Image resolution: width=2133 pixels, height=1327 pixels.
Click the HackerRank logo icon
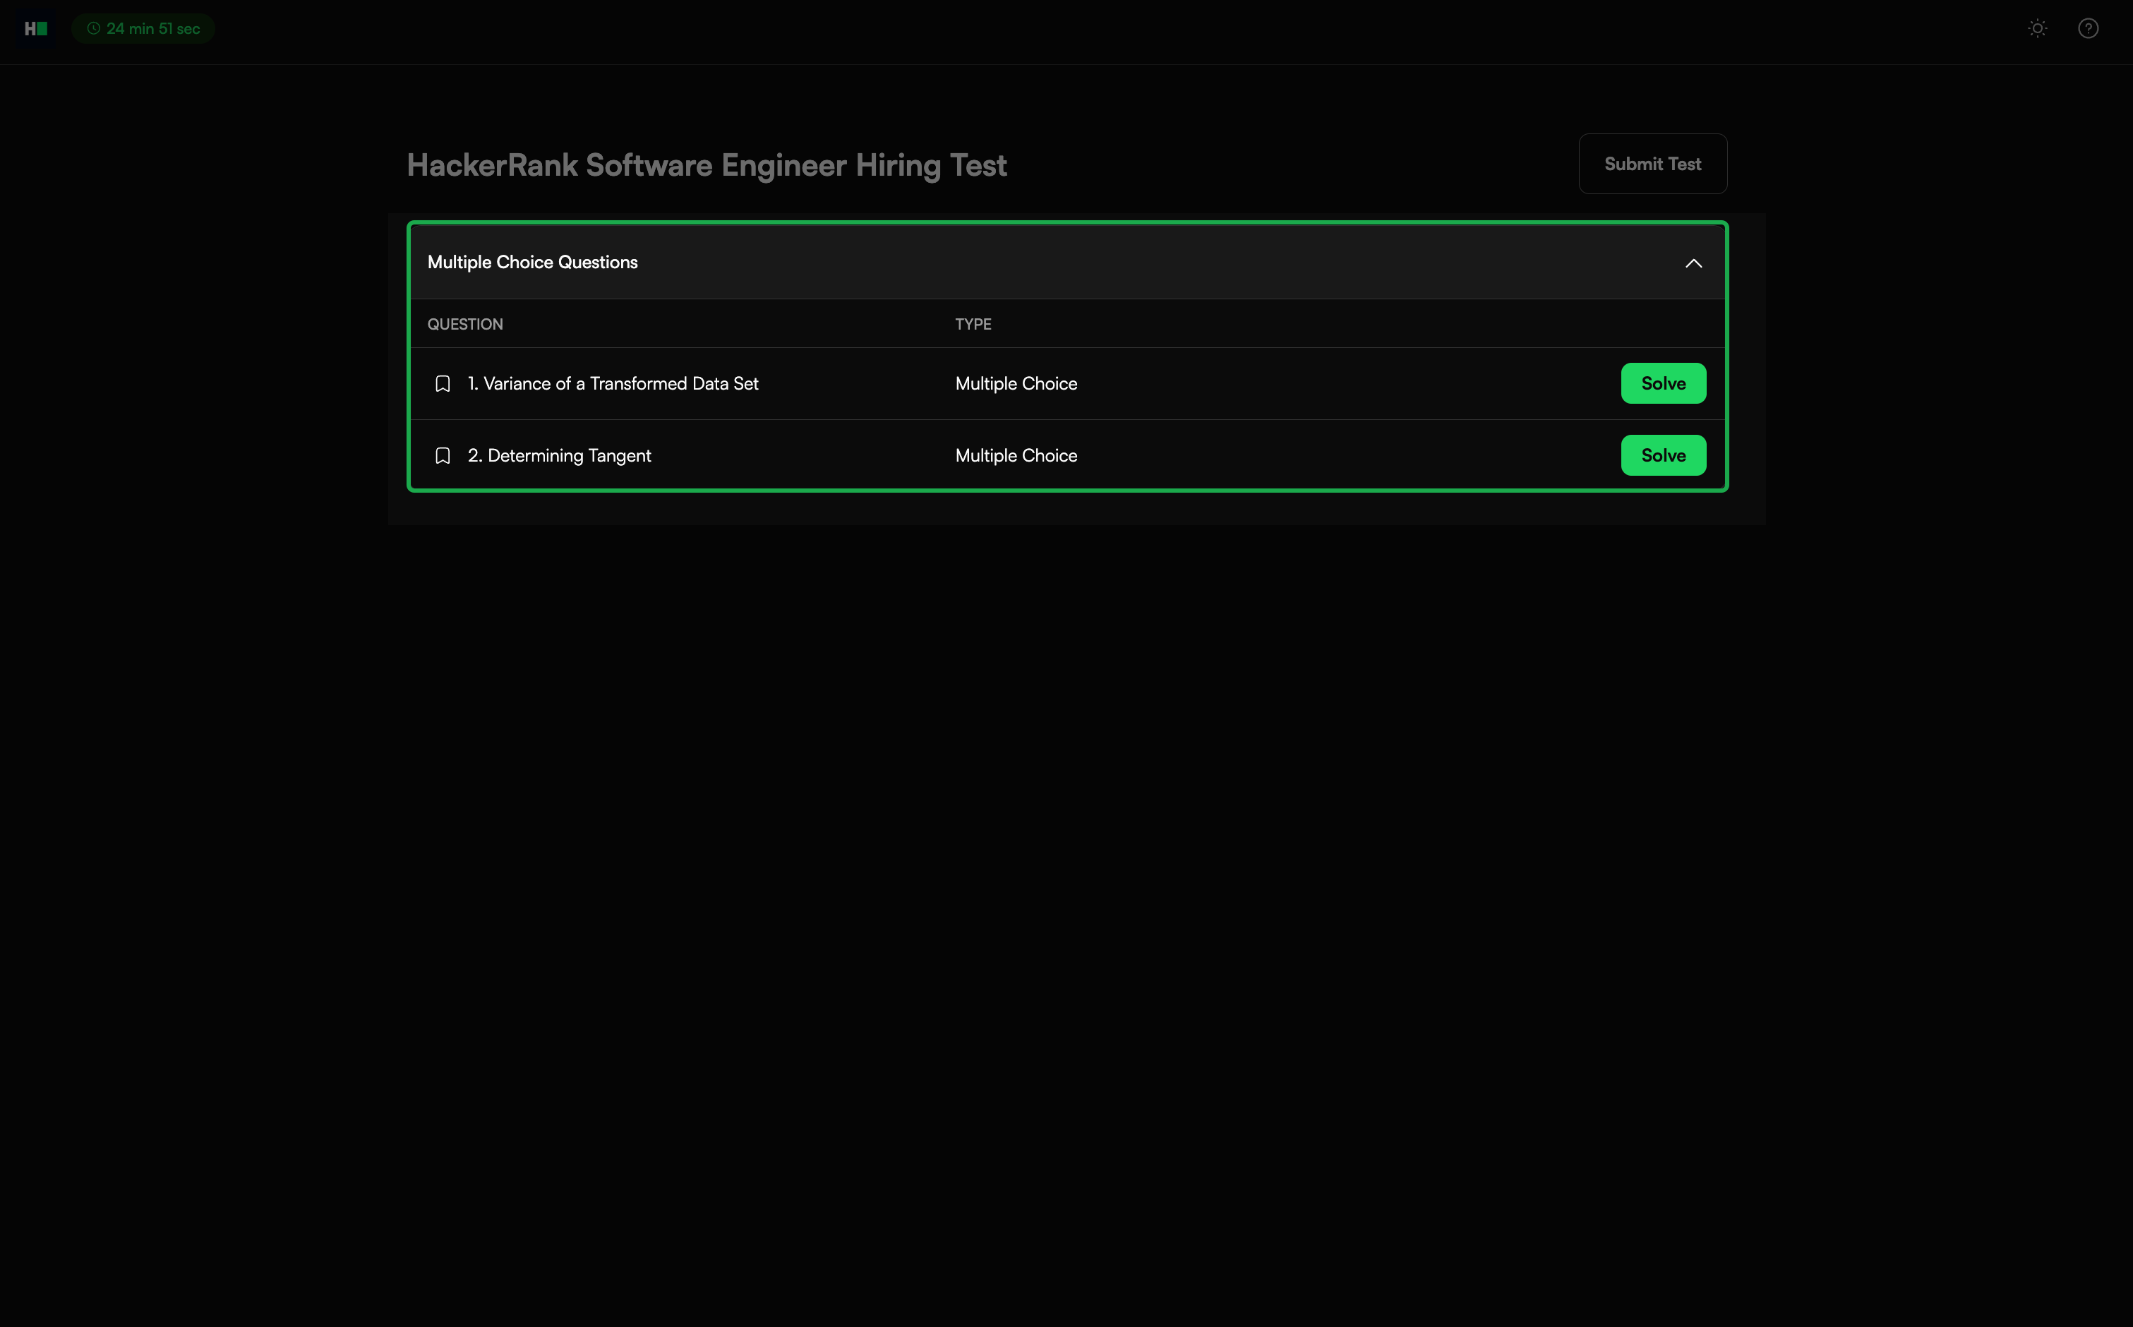35,29
